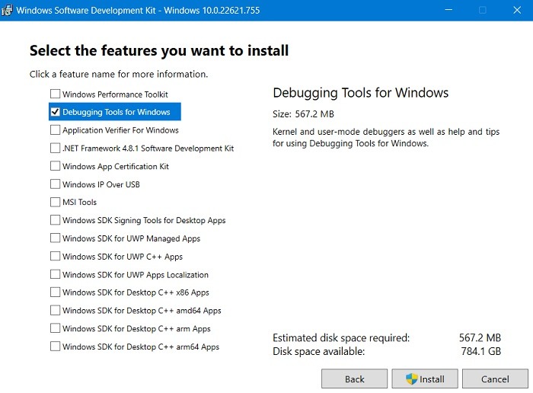Select Windows SDK for Desktop C++ amd64 Apps label

tap(142, 311)
